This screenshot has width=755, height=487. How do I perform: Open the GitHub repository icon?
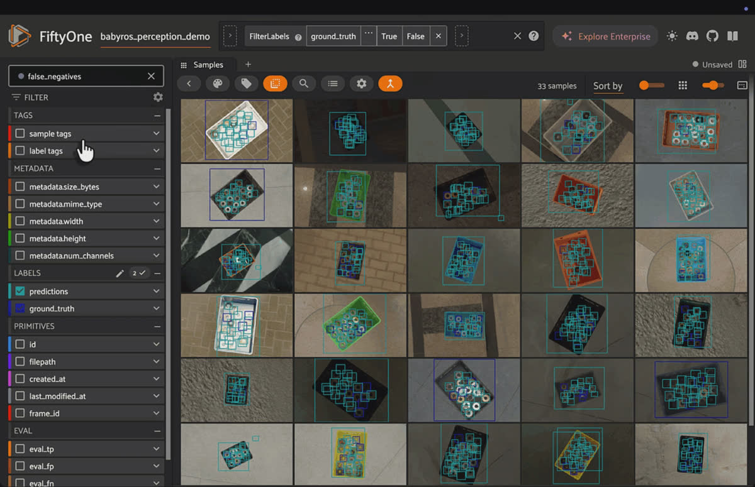pyautogui.click(x=712, y=36)
